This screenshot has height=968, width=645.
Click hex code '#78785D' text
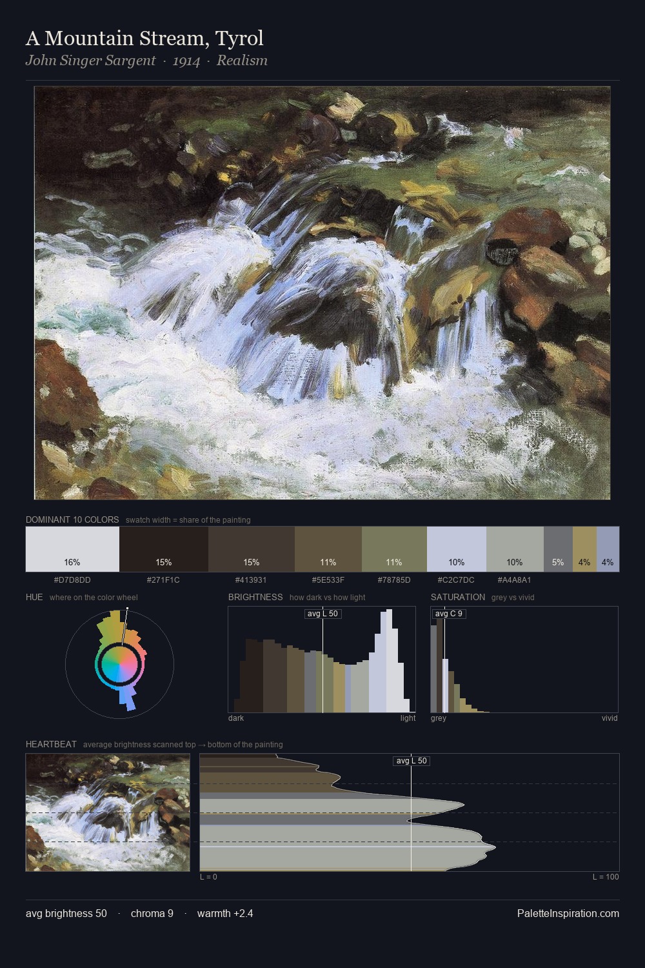coord(394,580)
